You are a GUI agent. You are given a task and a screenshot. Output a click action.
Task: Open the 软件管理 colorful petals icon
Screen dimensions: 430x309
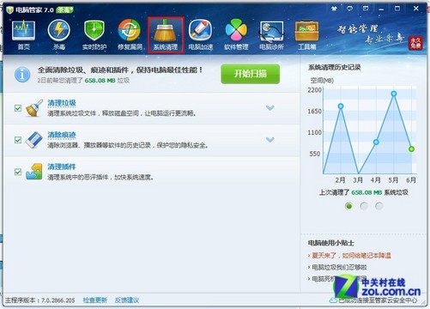[x=236, y=34]
